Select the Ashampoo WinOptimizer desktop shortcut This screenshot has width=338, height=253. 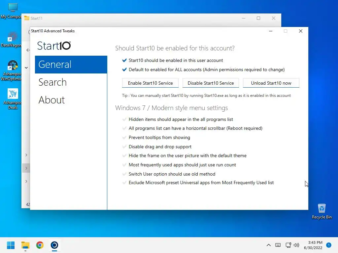coord(11,70)
